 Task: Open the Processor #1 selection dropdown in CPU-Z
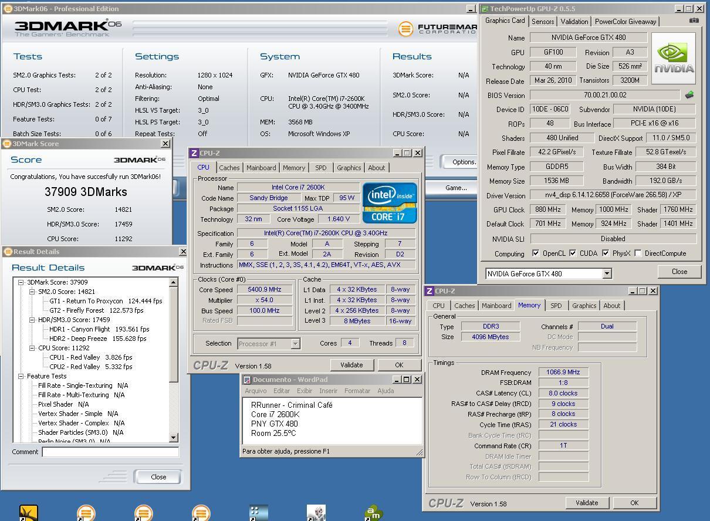coord(295,344)
